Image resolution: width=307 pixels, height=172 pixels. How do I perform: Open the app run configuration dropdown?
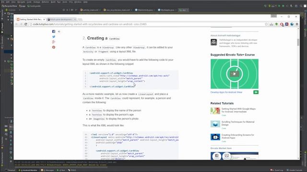273,6
